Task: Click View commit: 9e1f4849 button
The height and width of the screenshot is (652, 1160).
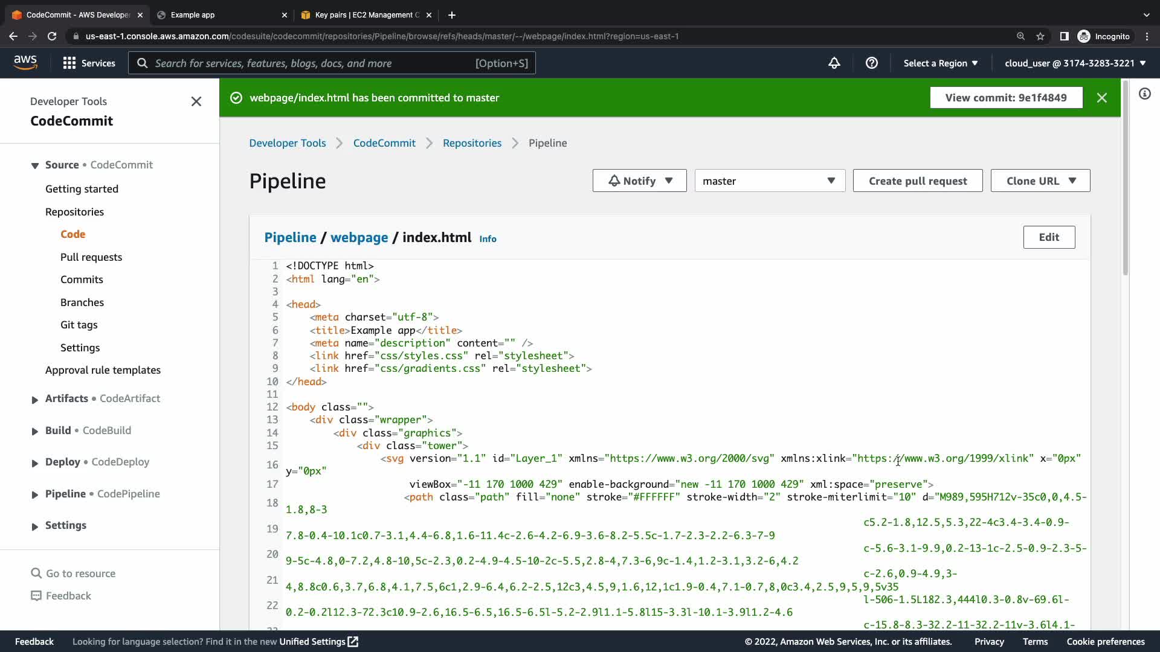Action: pyautogui.click(x=1005, y=98)
